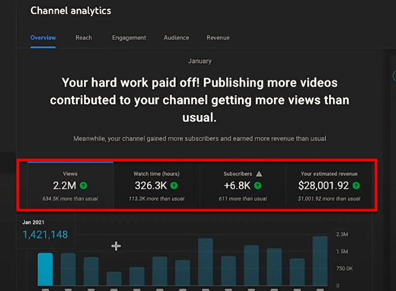396x291 pixels.
Task: Click the 113.3K more than usual text
Action: point(156,199)
